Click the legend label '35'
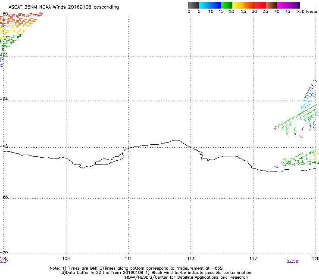 (266, 12)
